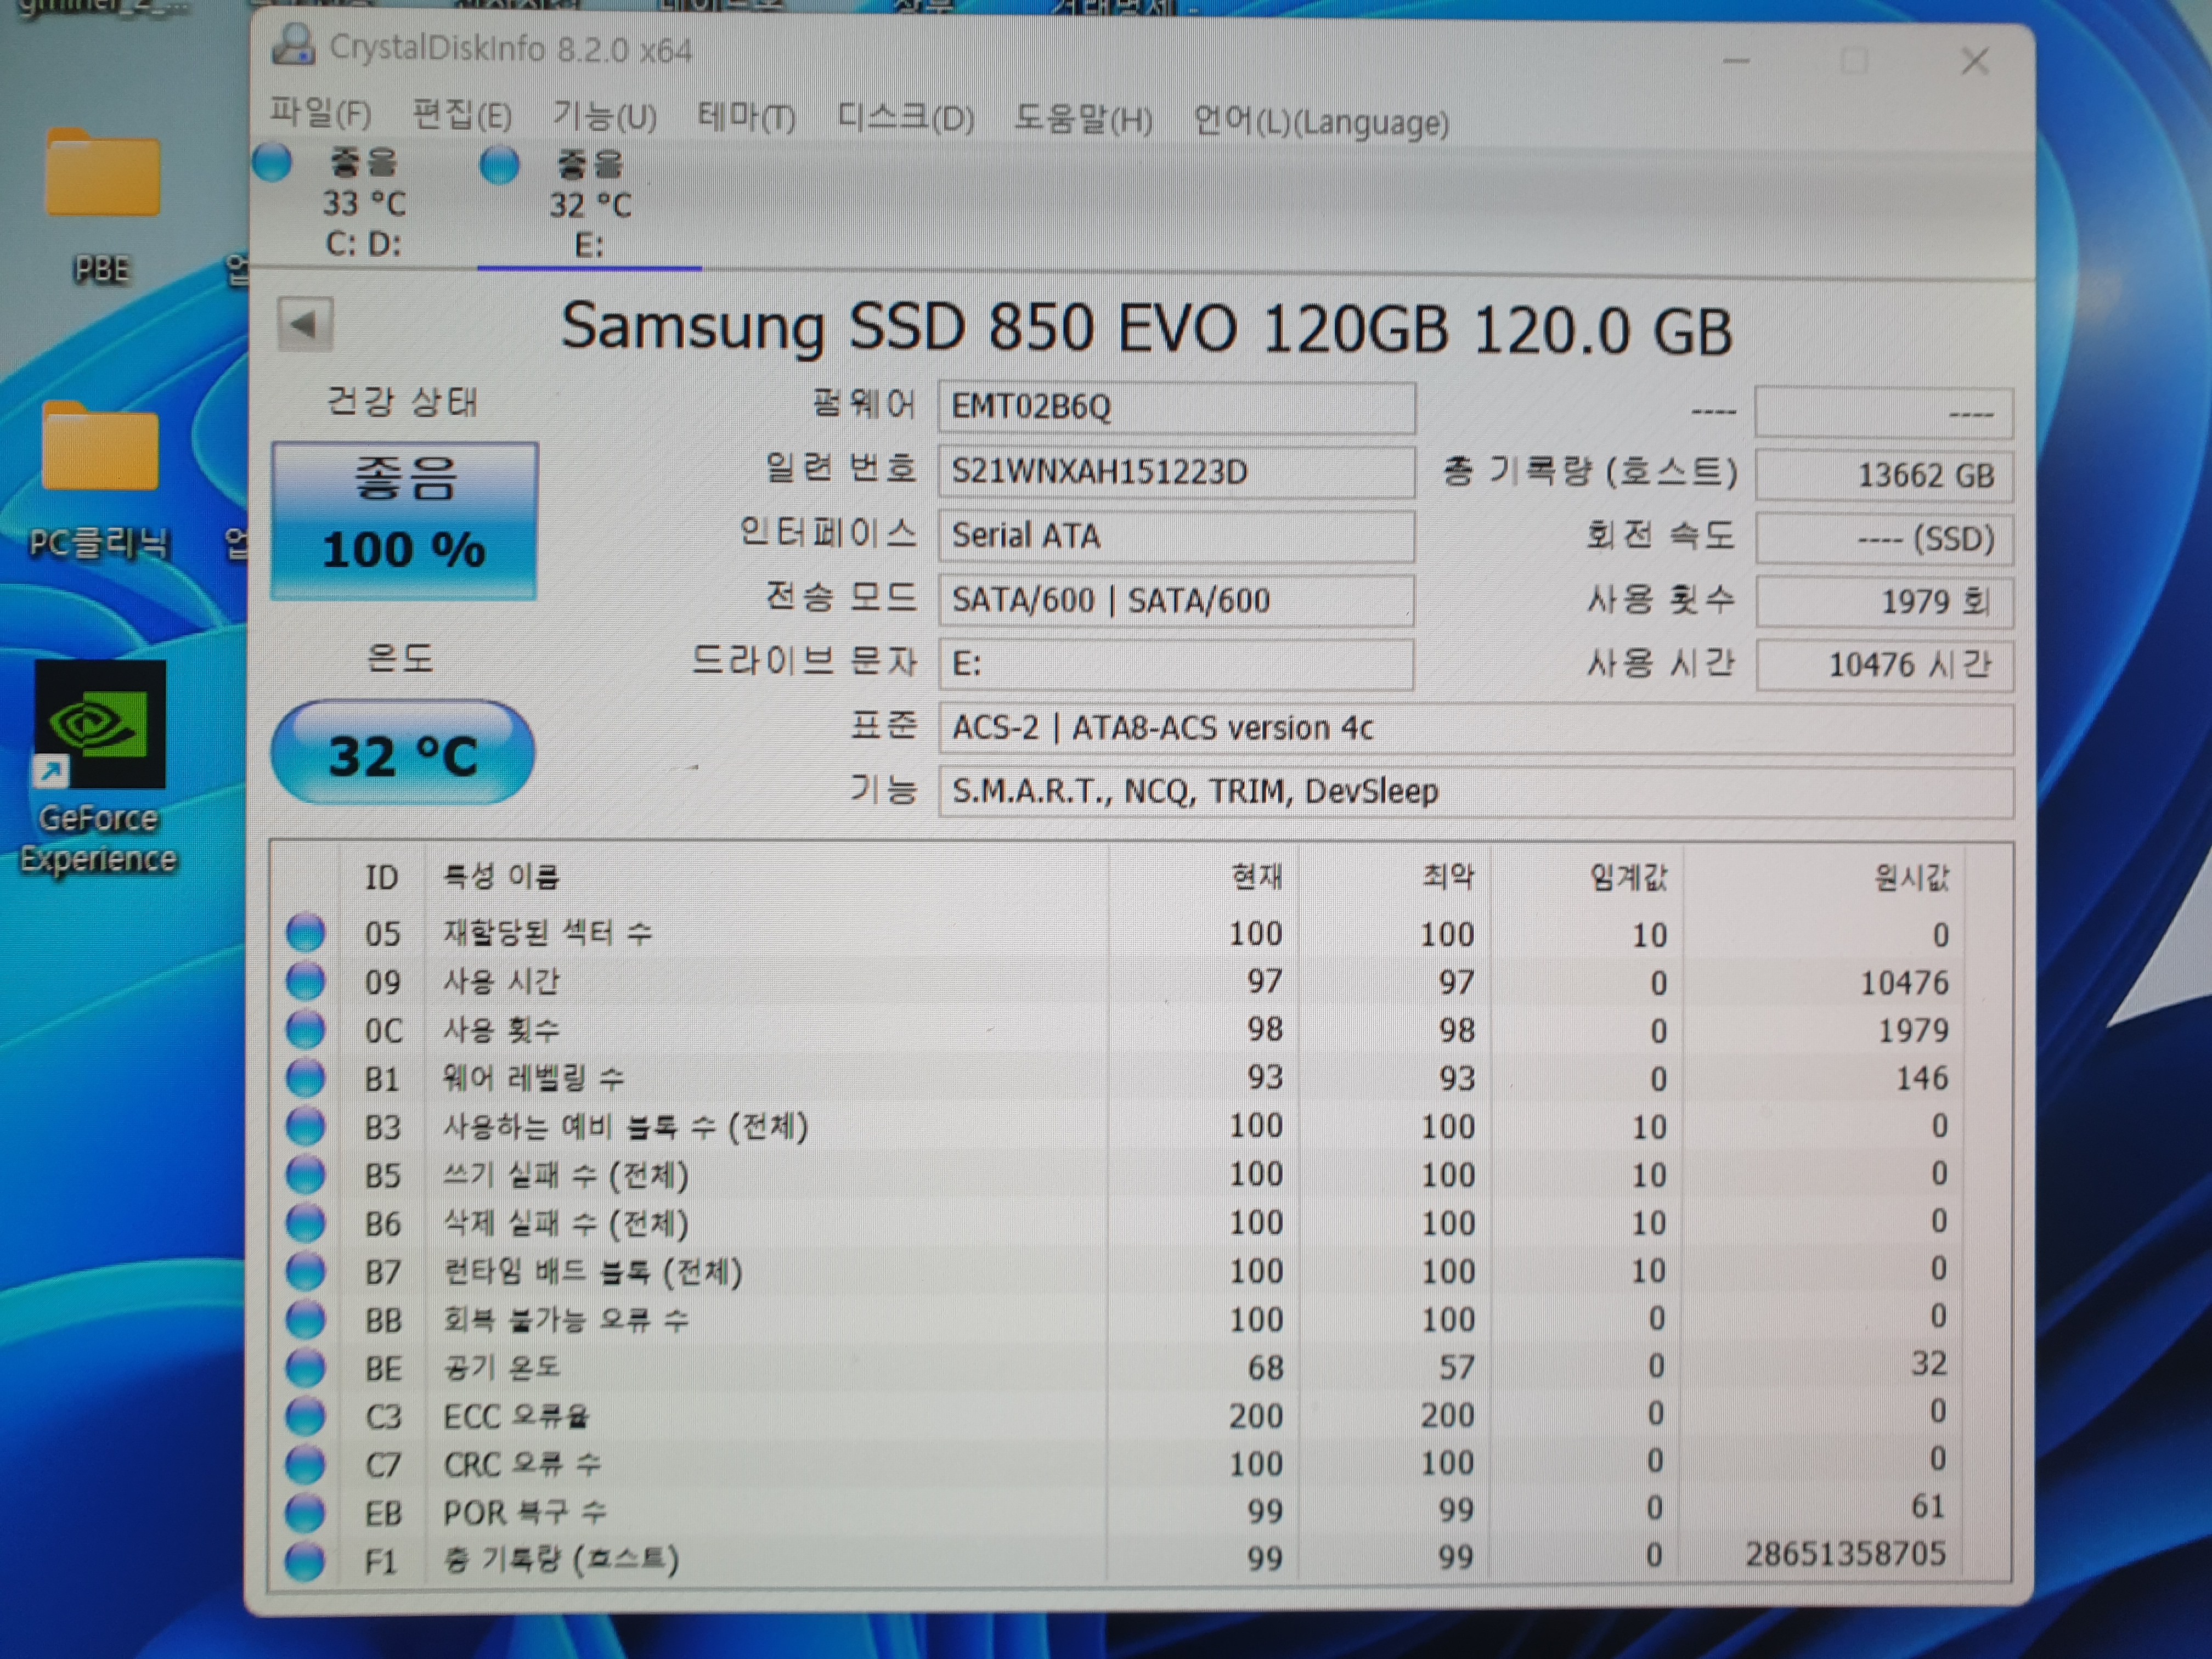Click the status icon of row EB
2212x1659 pixels.
305,1512
